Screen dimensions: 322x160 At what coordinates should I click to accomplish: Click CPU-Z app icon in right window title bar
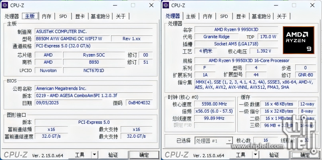pyautogui.click(x=166, y=5)
